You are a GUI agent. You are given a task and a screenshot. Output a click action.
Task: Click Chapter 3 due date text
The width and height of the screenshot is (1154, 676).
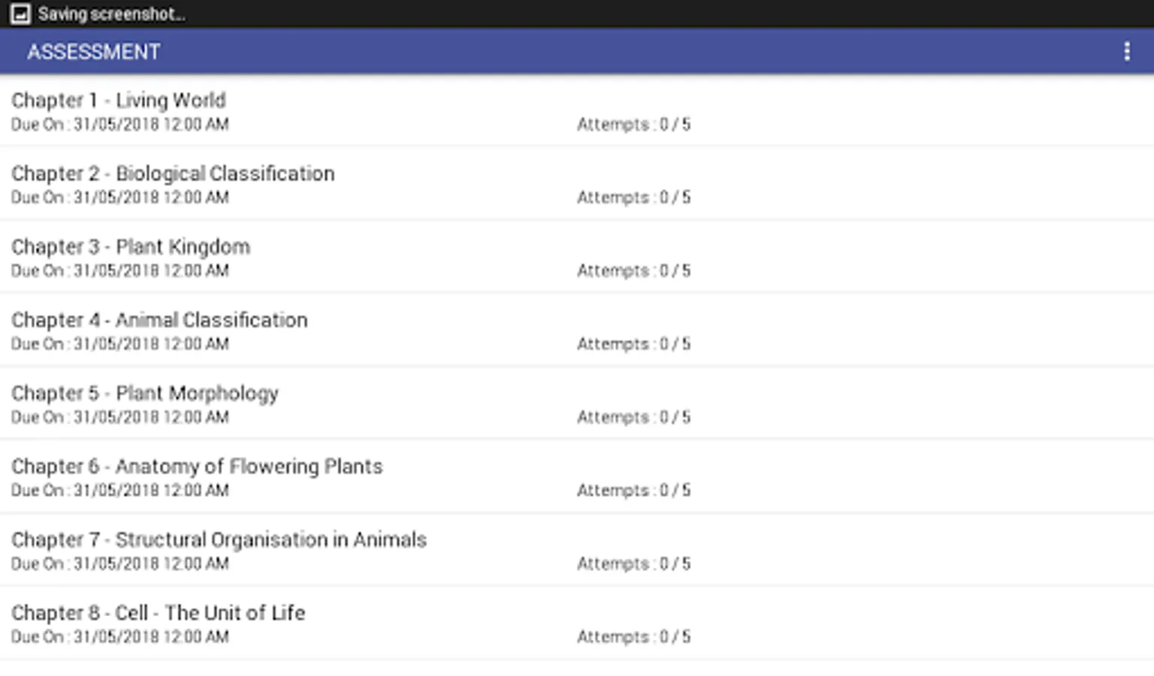tap(120, 270)
